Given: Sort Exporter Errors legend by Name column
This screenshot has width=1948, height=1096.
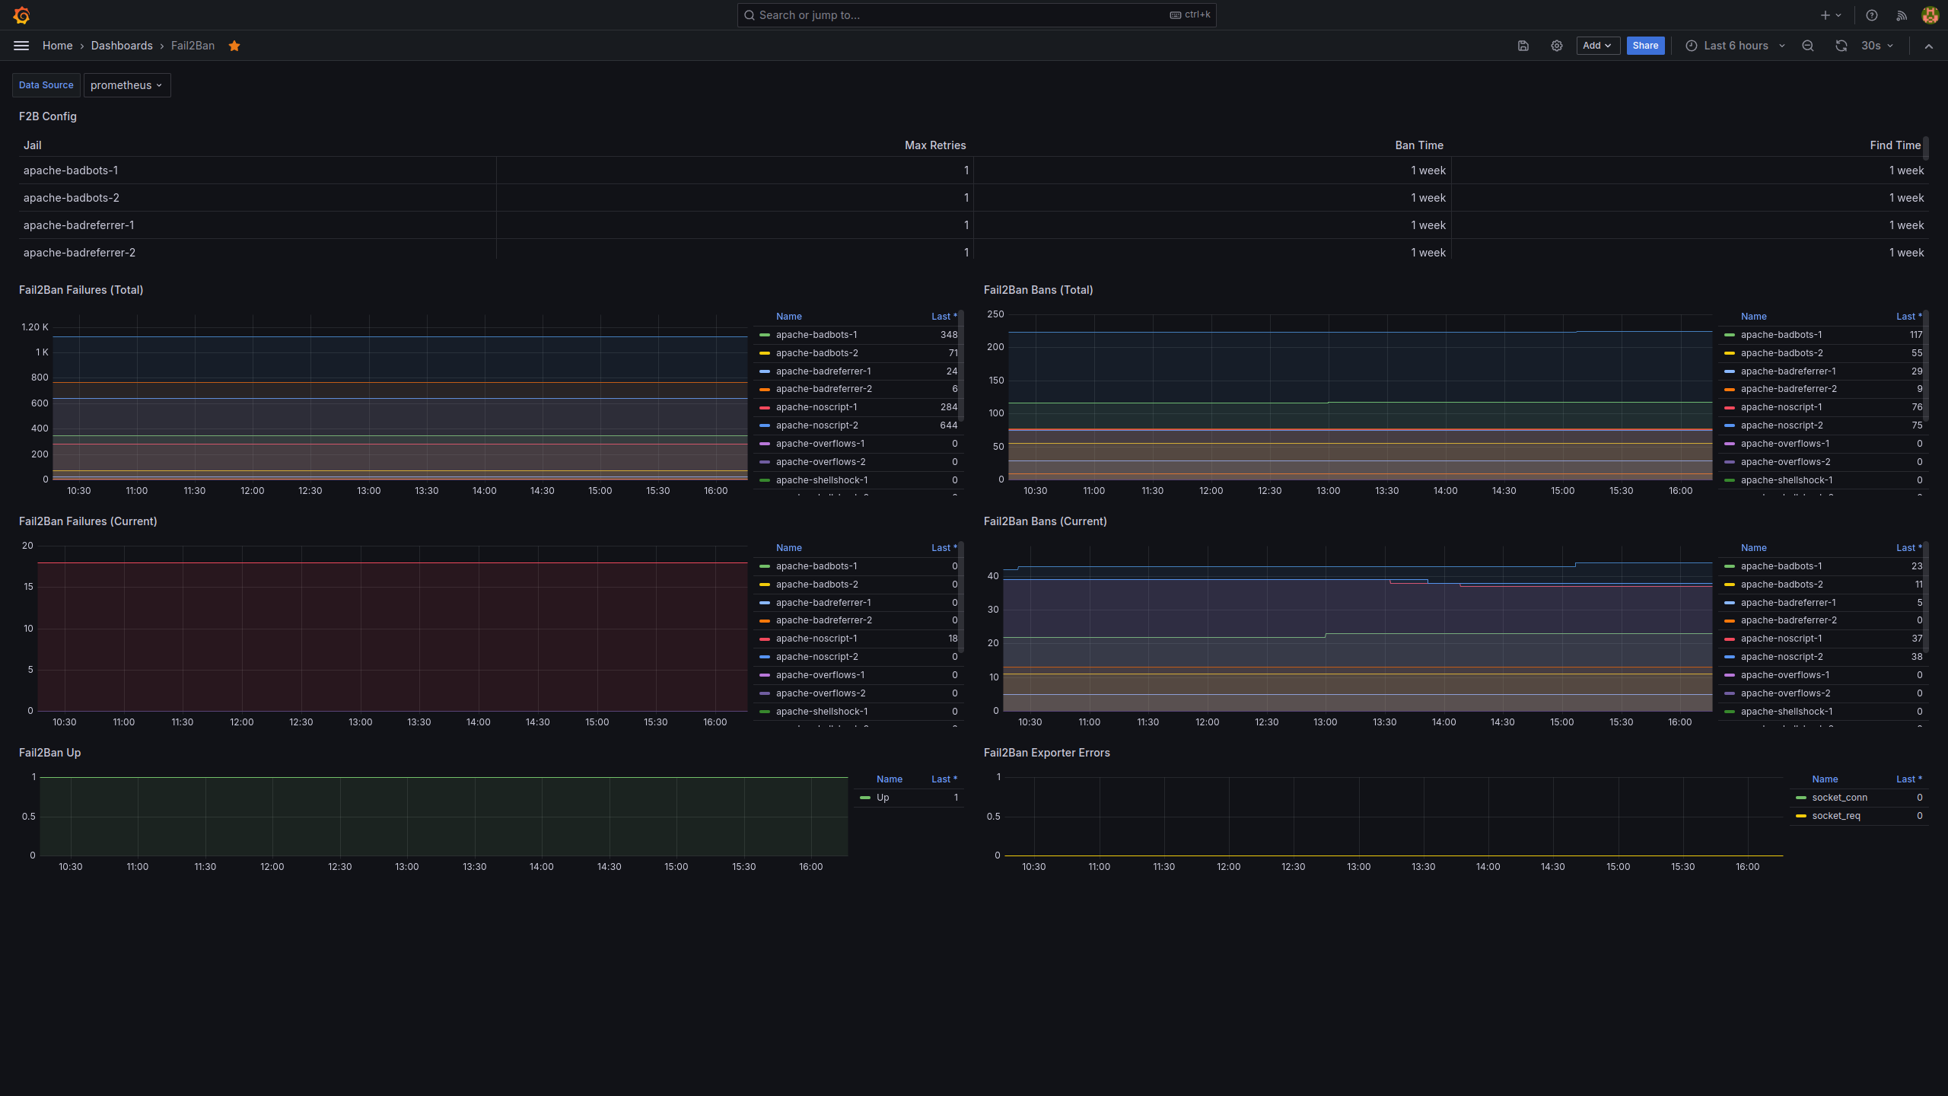Looking at the screenshot, I should pyautogui.click(x=1825, y=779).
